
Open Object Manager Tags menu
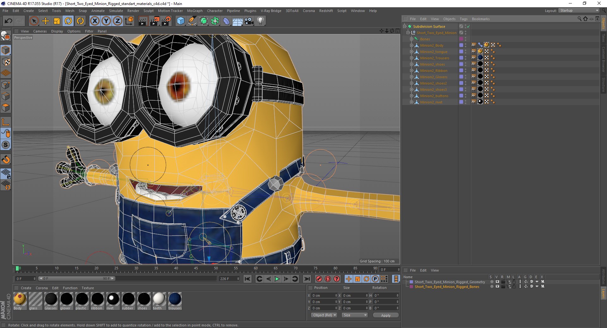[463, 19]
